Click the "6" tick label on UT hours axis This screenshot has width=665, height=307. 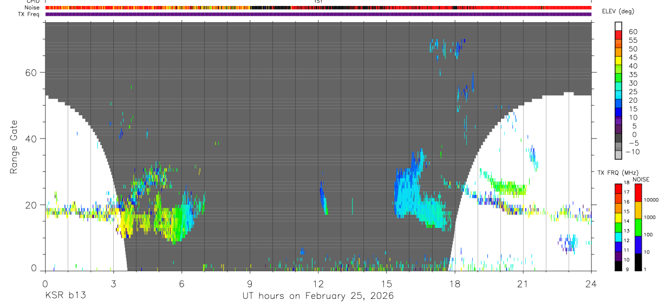pos(181,284)
